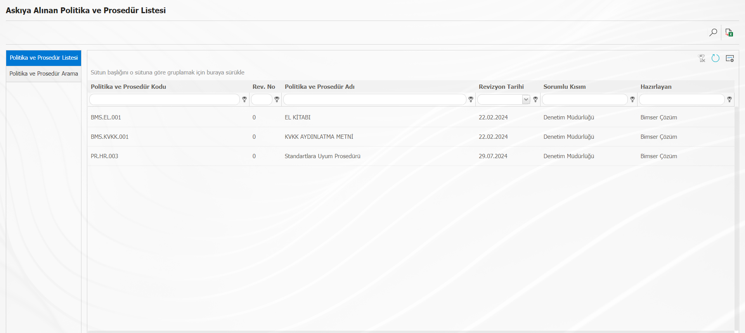Click date 29.07.2024 cell
745x333 pixels.
(x=493, y=156)
